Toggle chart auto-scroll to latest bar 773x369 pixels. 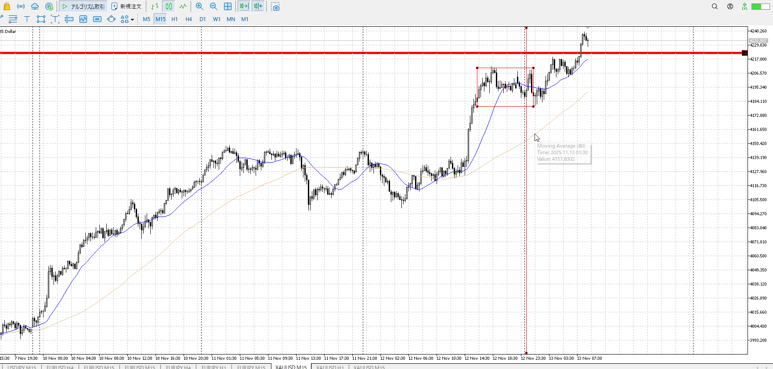(244, 7)
